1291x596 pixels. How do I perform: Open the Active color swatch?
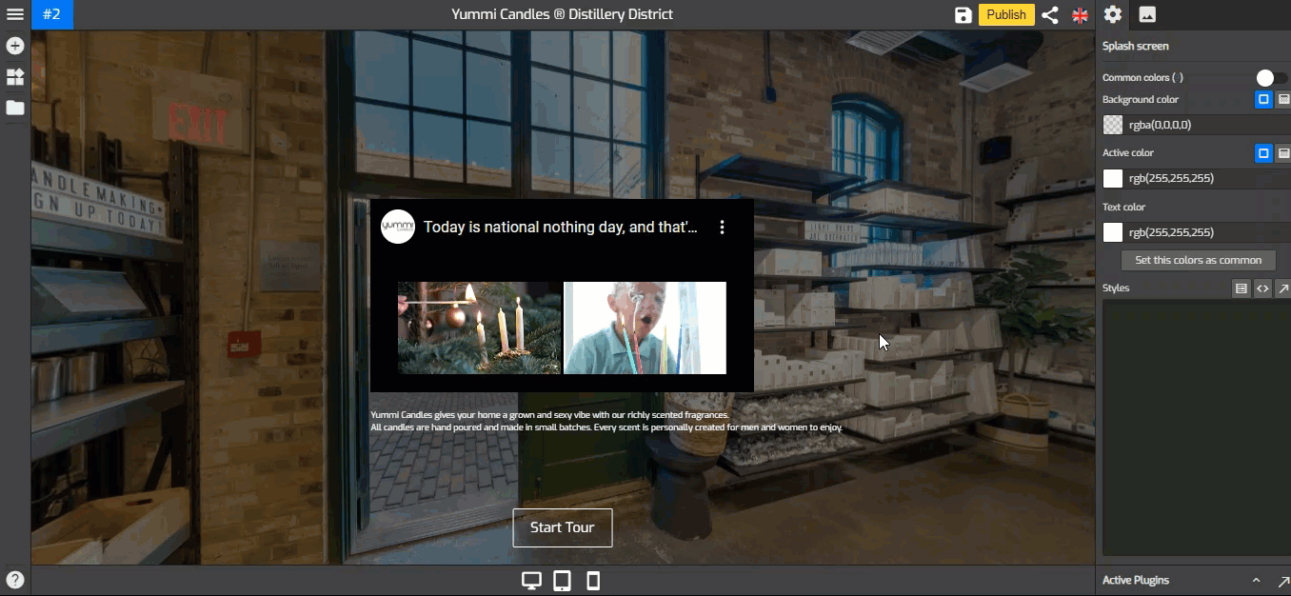1112,178
